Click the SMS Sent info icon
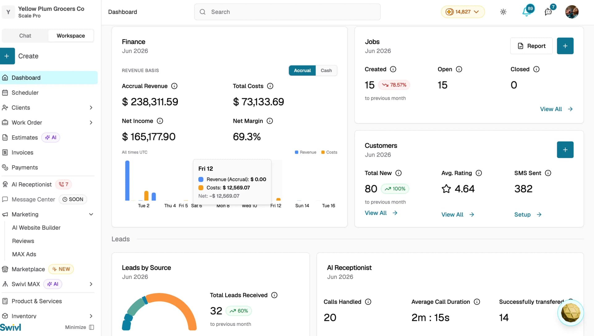Viewport: 594px width, 336px height. [548, 173]
